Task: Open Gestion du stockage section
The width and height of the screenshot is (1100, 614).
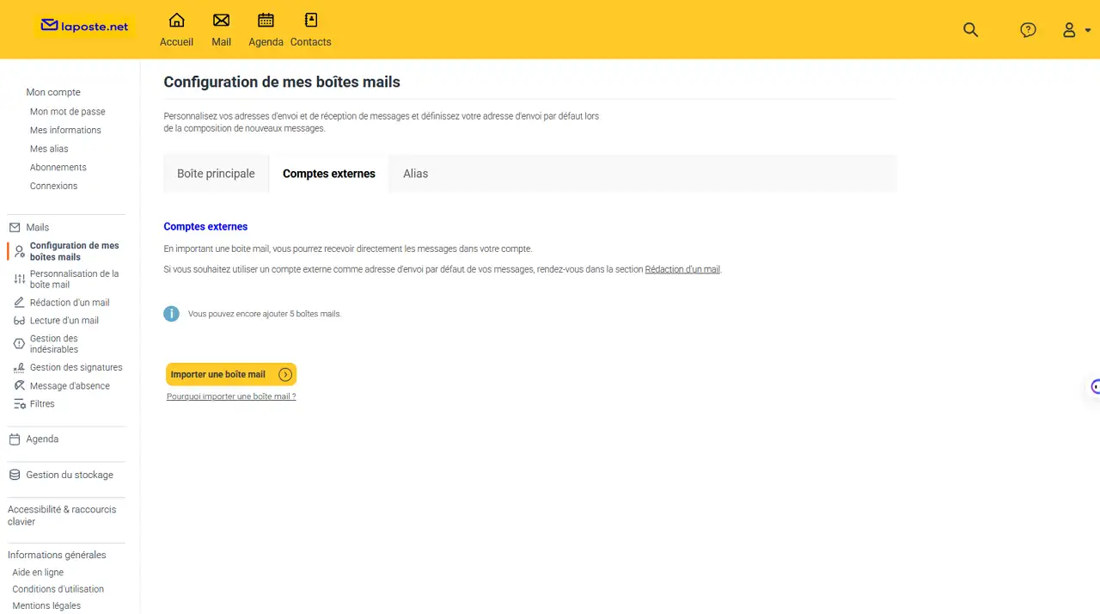Action: pyautogui.click(x=69, y=475)
